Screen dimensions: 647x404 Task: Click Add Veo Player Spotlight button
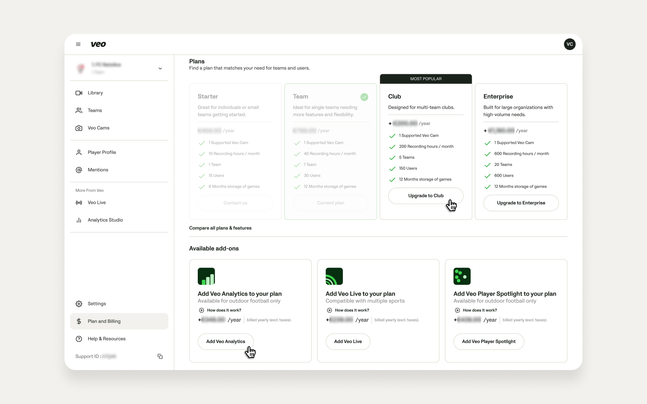tap(489, 341)
